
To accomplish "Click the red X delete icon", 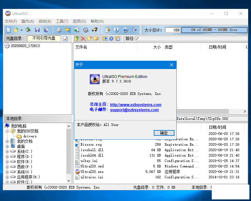I will click(83, 38).
